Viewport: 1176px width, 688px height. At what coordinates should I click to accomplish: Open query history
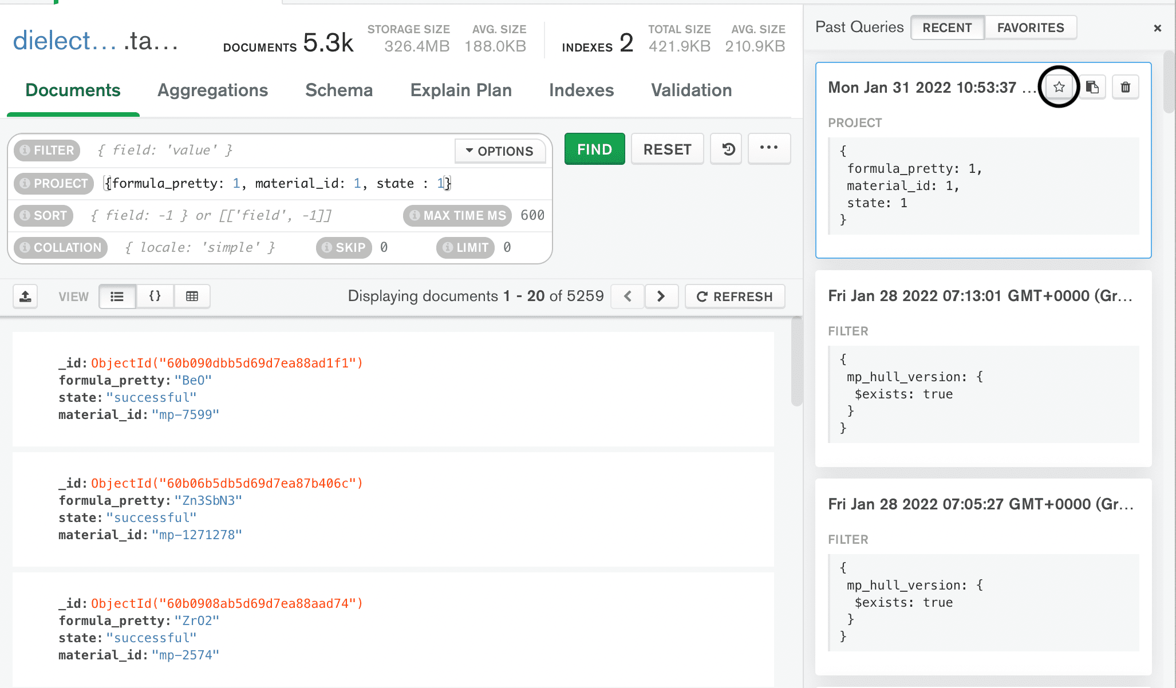[x=726, y=149]
